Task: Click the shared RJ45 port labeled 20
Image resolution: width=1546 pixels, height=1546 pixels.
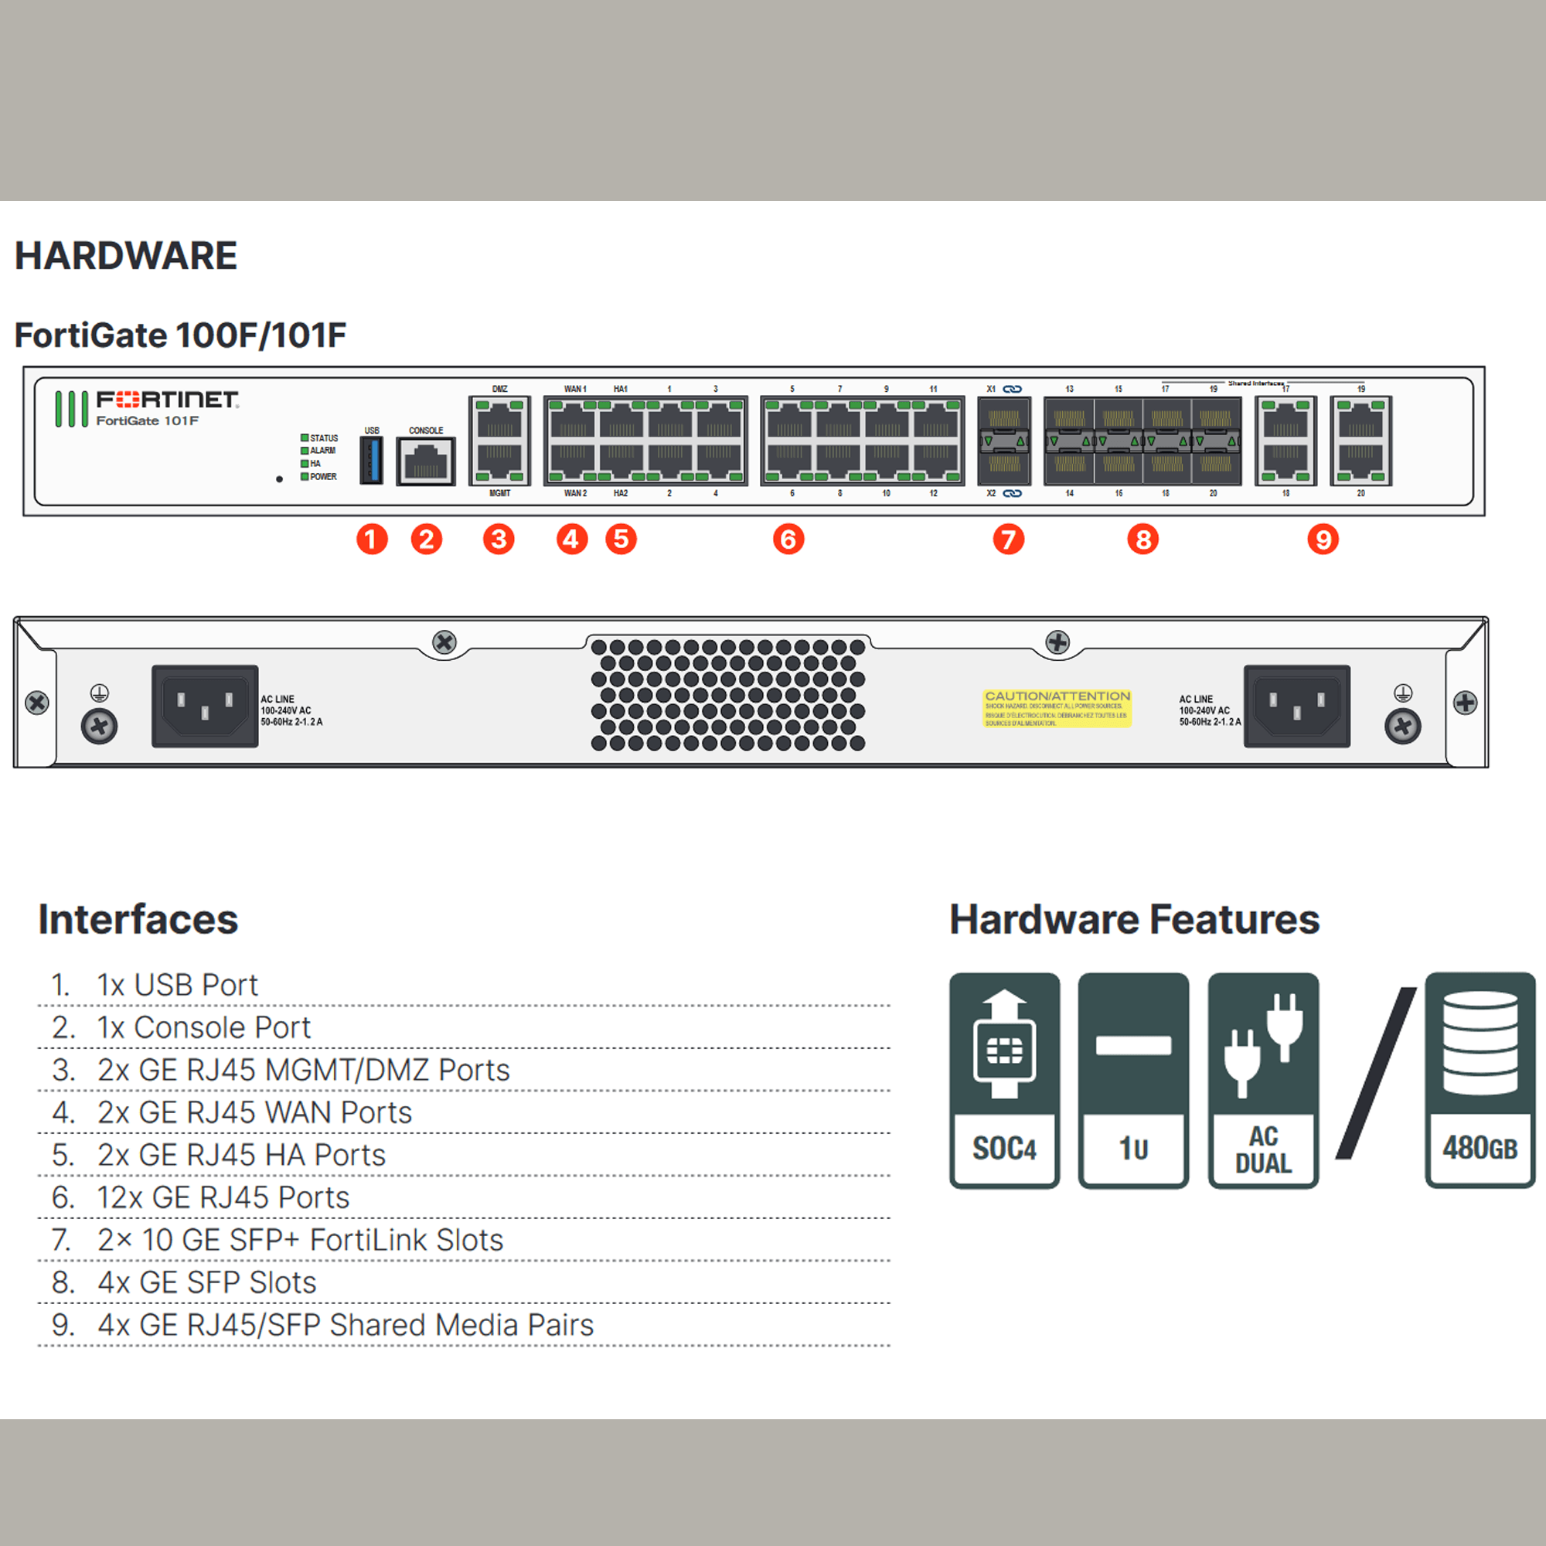Action: (1360, 463)
